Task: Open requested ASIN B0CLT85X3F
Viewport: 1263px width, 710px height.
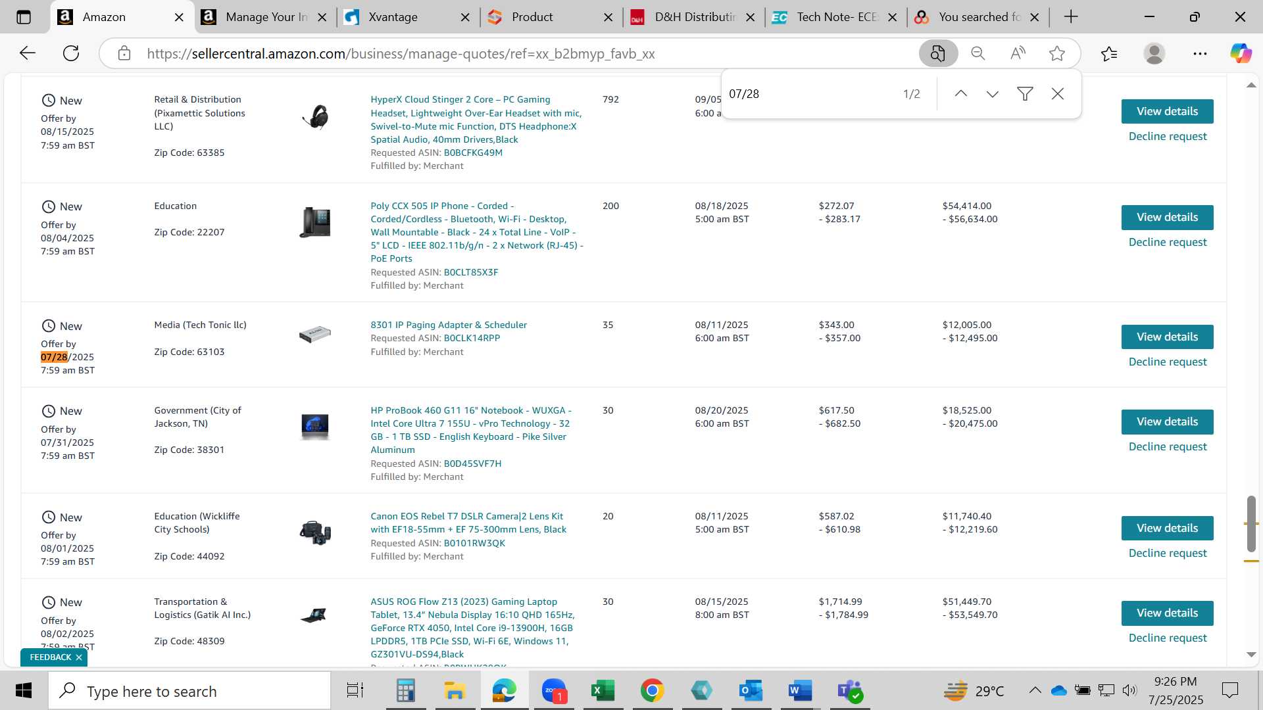Action: pyautogui.click(x=471, y=272)
